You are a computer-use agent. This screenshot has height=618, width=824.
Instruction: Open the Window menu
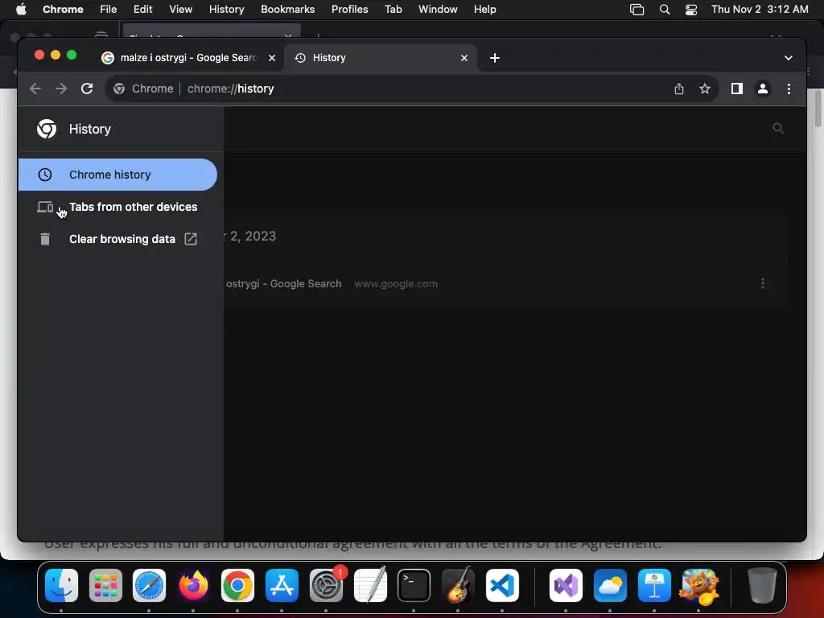click(438, 9)
